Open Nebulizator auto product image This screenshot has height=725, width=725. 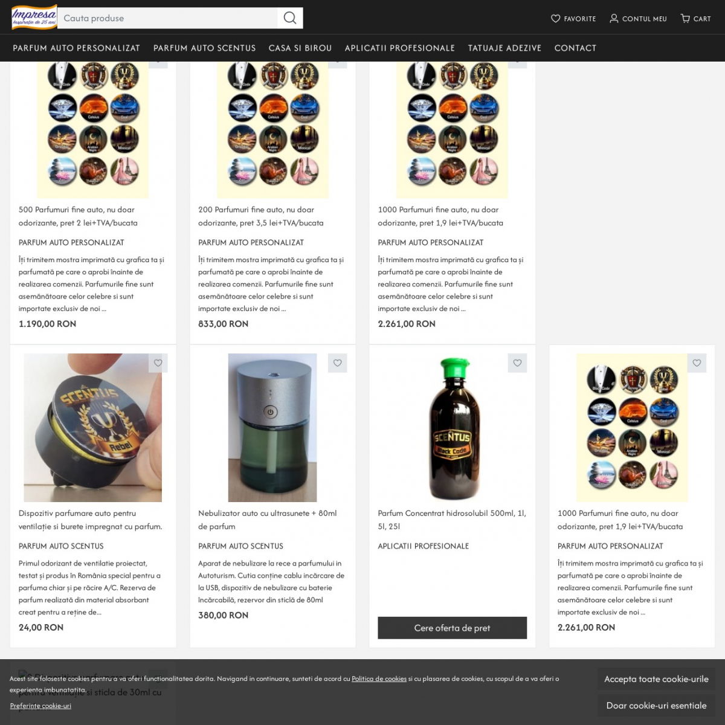pyautogui.click(x=272, y=428)
